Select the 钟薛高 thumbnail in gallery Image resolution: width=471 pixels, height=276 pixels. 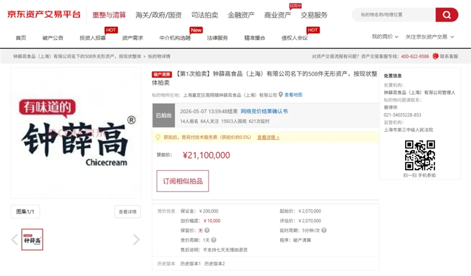pyautogui.click(x=32, y=240)
